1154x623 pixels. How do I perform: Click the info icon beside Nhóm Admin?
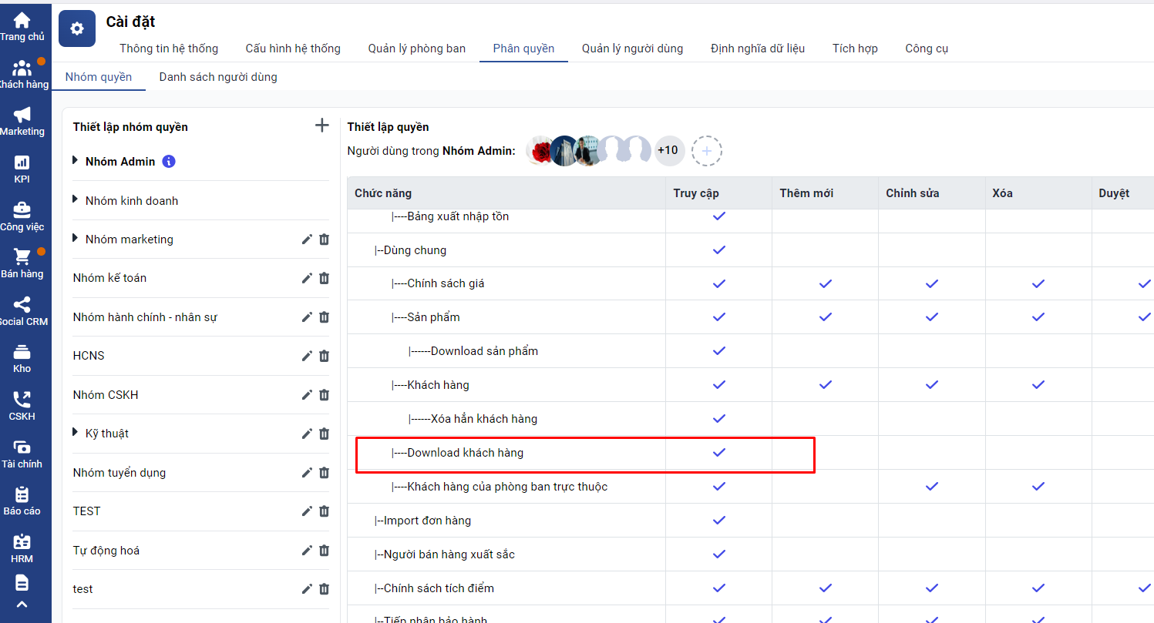pos(169,162)
